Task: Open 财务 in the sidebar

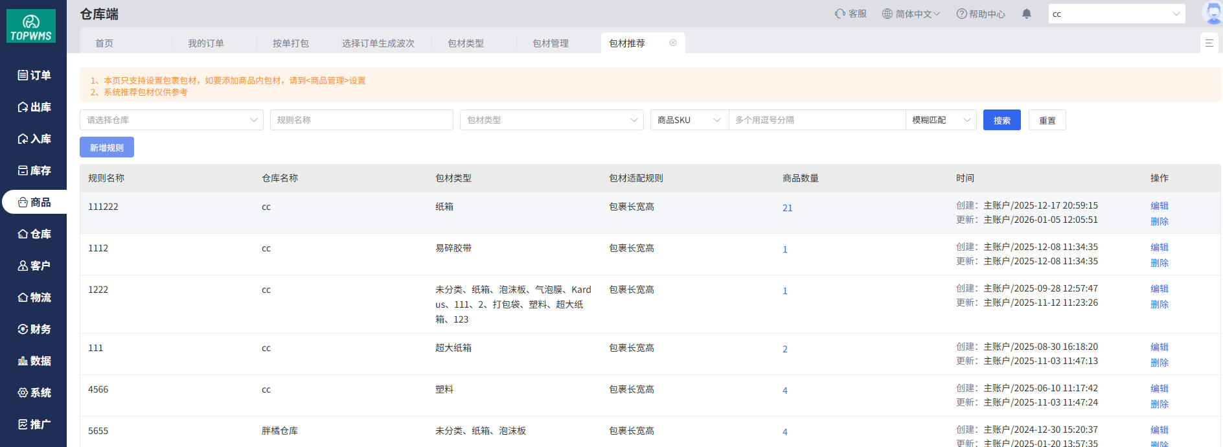Action: (34, 329)
